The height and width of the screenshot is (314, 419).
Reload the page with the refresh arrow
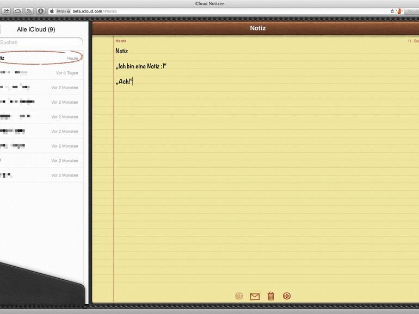(392, 11)
